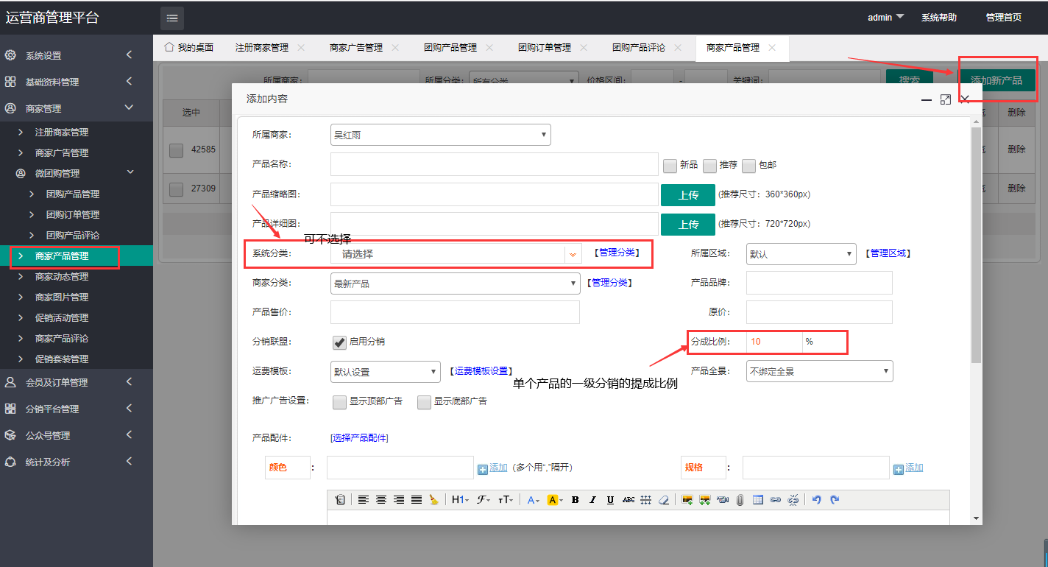
Task: Center-align text in the editor
Action: pyautogui.click(x=381, y=500)
